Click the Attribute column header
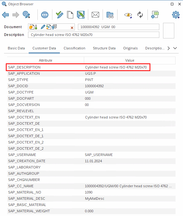The image size is (183, 216). click(x=46, y=60)
